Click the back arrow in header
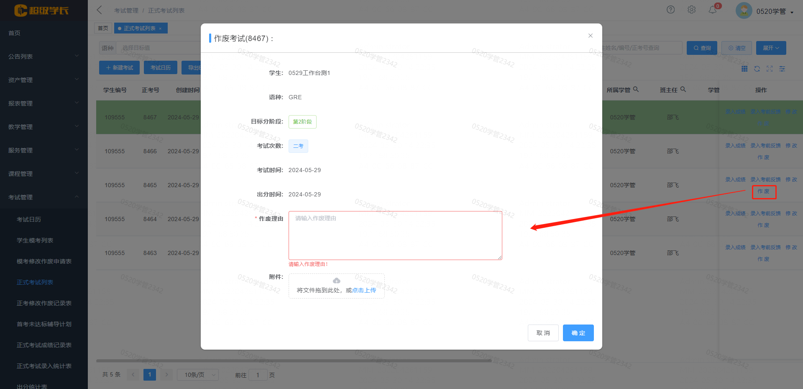The image size is (803, 389). pyautogui.click(x=100, y=10)
